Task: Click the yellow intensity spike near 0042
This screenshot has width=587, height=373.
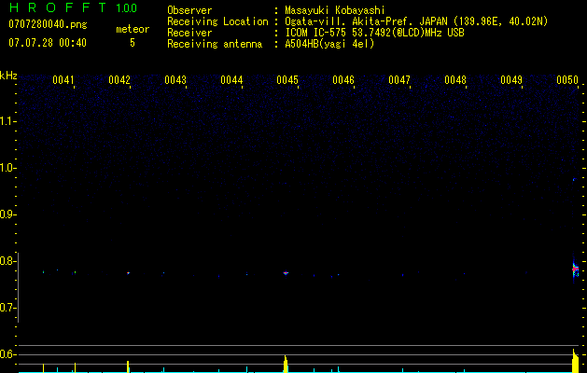Action: pyautogui.click(x=128, y=366)
